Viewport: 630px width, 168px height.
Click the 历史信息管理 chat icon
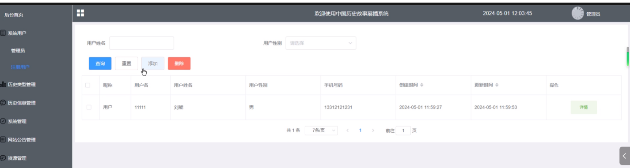pos(3,103)
